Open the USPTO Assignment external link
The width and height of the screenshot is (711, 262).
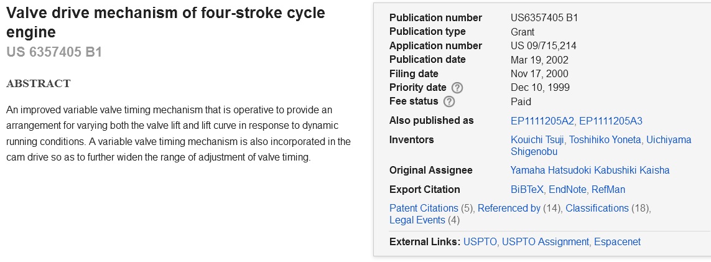(x=545, y=241)
